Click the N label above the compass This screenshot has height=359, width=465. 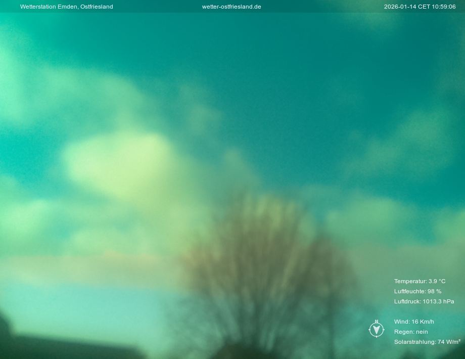point(376,322)
